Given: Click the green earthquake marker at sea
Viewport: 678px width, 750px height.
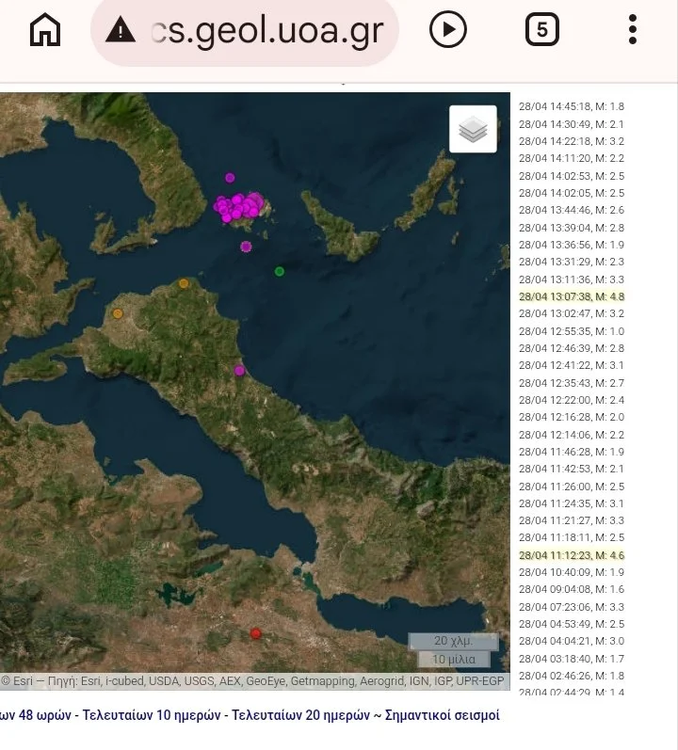Looking at the screenshot, I should (280, 272).
